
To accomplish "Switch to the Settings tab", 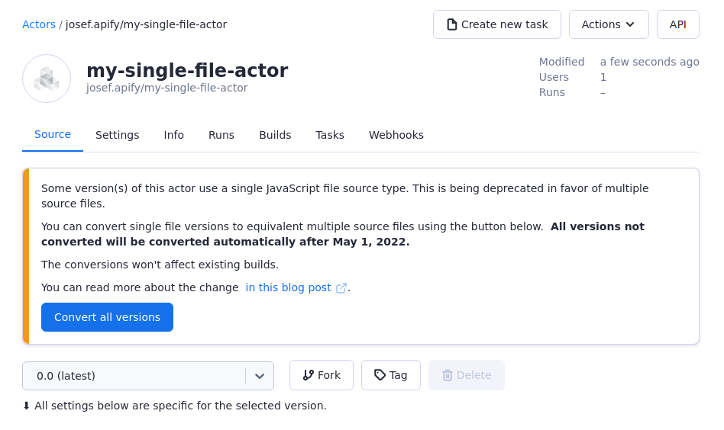I will point(118,135).
